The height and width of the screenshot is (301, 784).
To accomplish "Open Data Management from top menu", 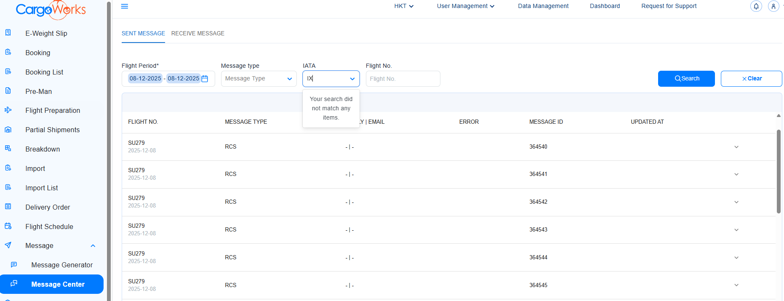I will click(543, 6).
